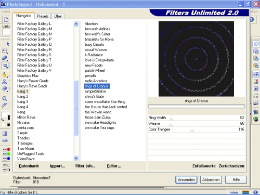Select 'penta.com' category
Screen dimensions: 260x195
point(25,127)
